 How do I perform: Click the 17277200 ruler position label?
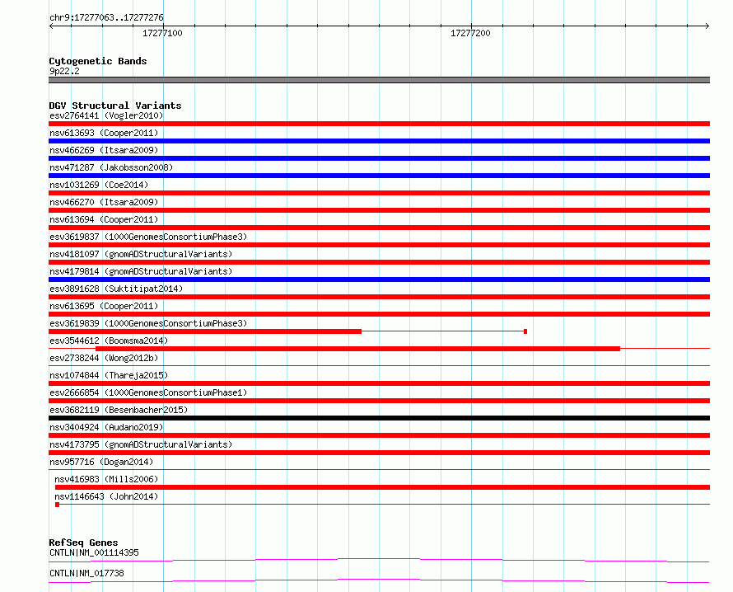(470, 33)
